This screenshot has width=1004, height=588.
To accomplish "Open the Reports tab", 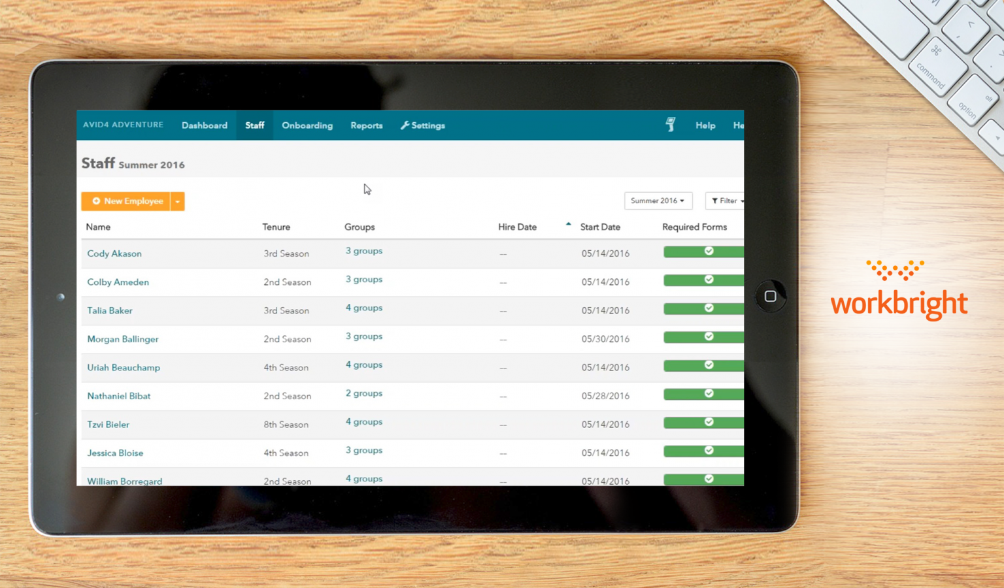I will (x=366, y=125).
